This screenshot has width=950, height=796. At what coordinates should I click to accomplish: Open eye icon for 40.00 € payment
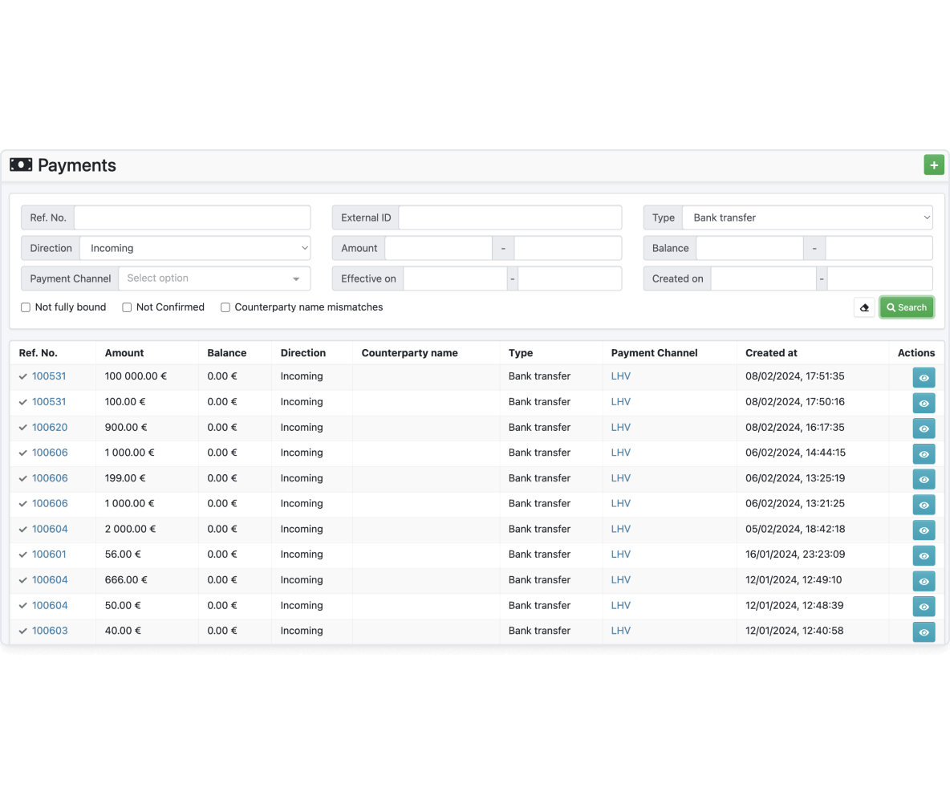click(924, 632)
